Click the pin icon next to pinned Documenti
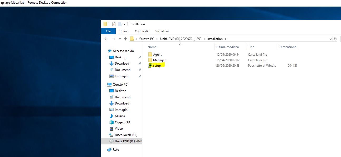This screenshot has width=341, height=157. pos(140,70)
